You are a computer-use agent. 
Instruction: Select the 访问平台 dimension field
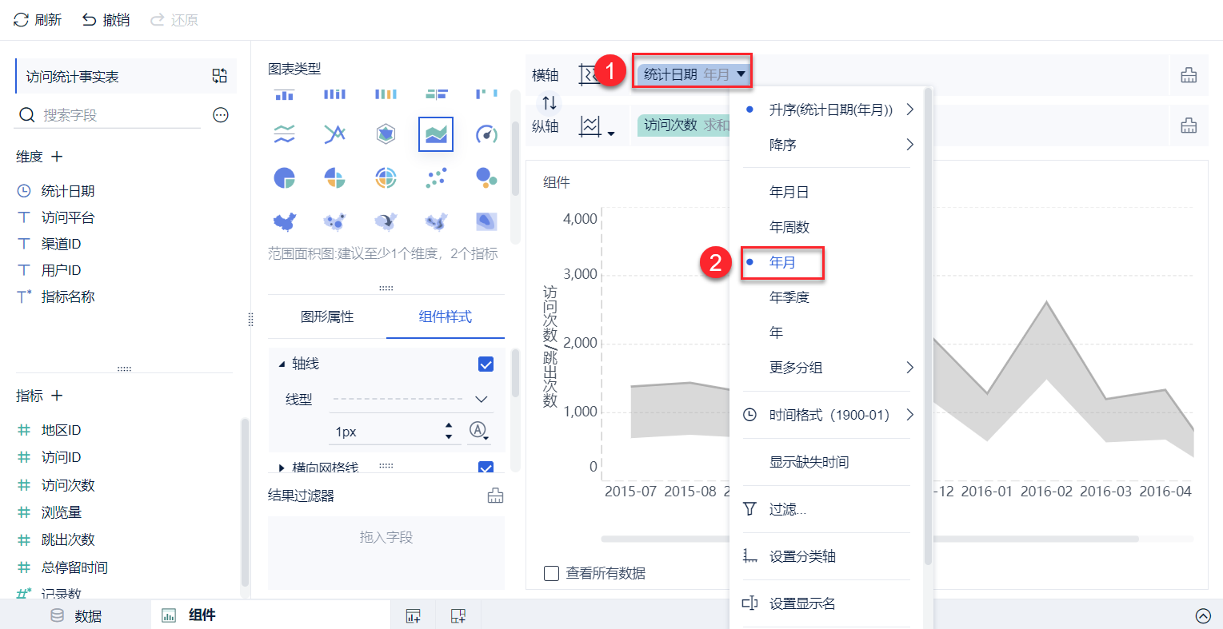click(68, 217)
